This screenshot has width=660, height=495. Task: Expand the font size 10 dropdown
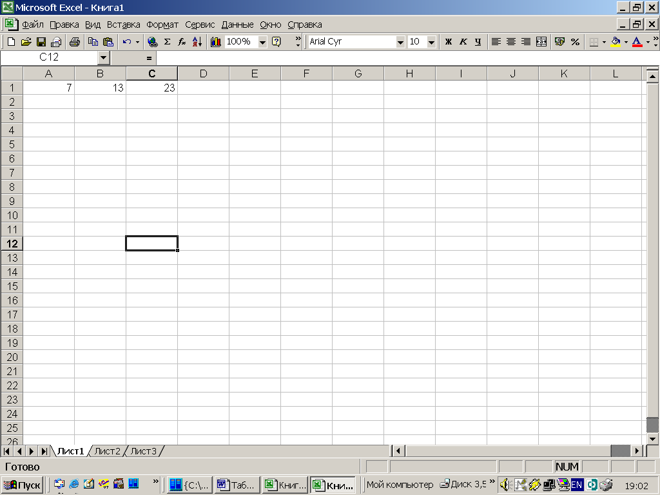point(431,42)
